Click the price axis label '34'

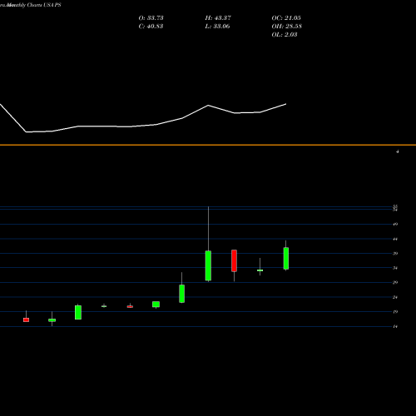pyautogui.click(x=395, y=268)
